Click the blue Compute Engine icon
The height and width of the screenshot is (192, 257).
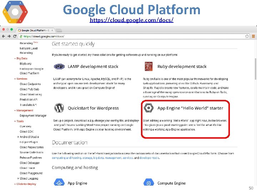click(x=148, y=183)
